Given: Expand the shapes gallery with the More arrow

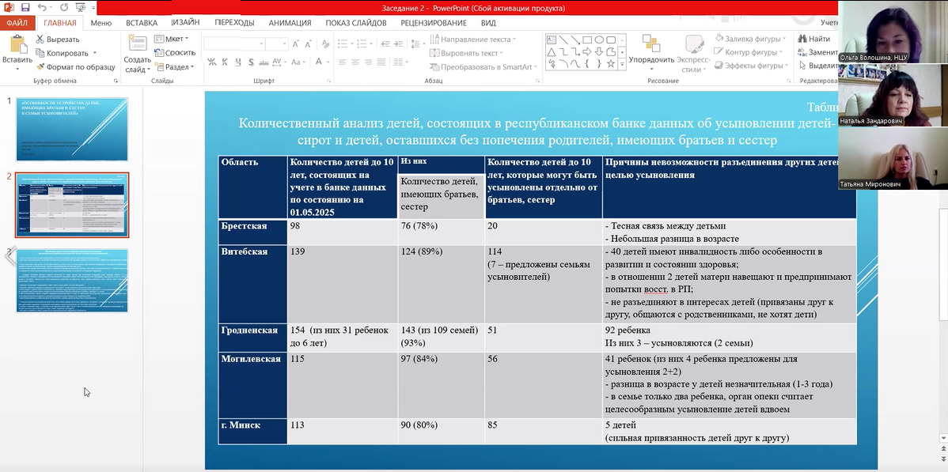Looking at the screenshot, I should point(621,65).
